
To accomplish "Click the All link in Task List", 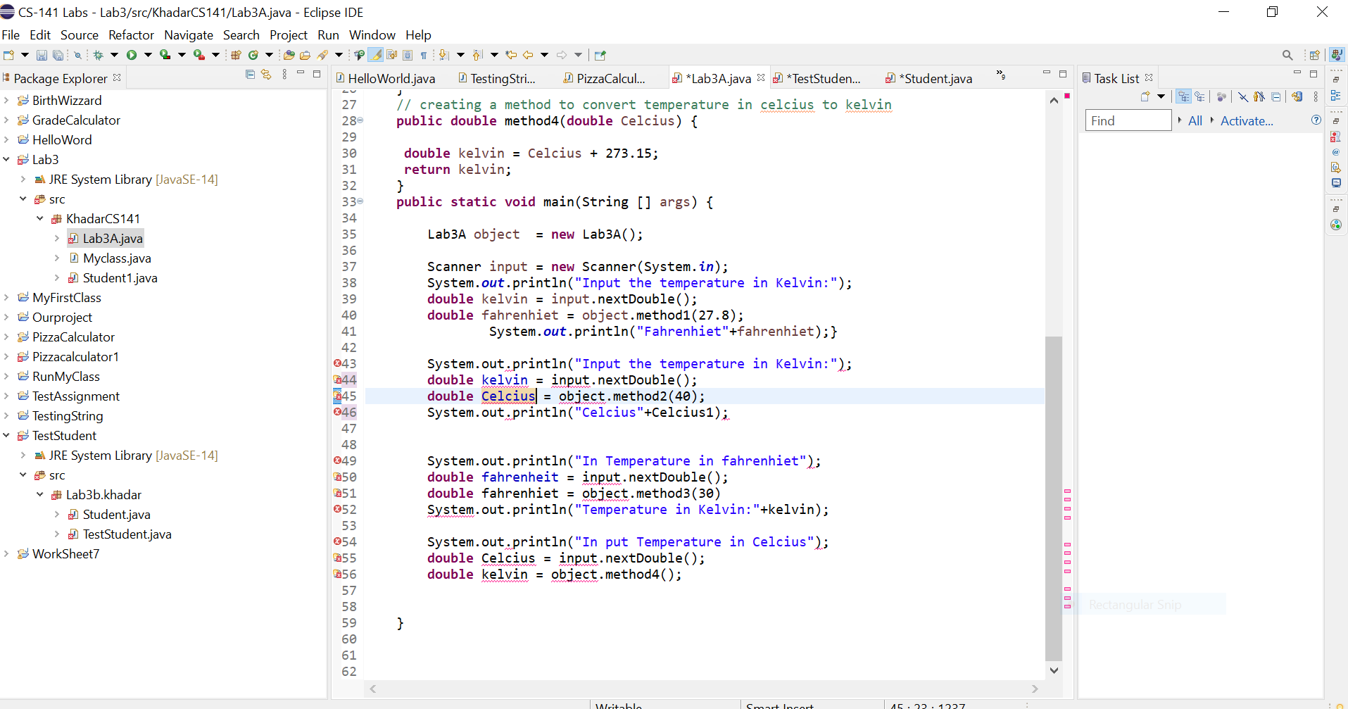I will [x=1195, y=121].
